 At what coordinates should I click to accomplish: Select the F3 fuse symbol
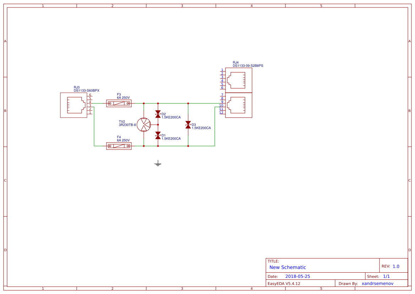(119, 103)
